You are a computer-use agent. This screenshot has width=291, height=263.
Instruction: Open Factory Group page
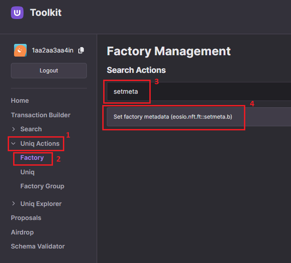tap(42, 186)
